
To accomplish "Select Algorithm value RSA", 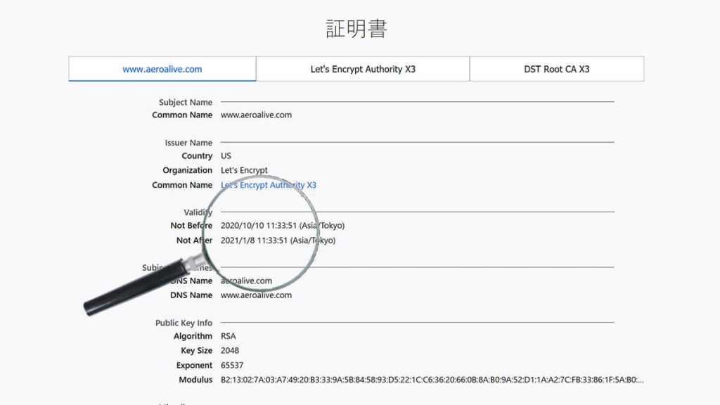I will (x=229, y=336).
